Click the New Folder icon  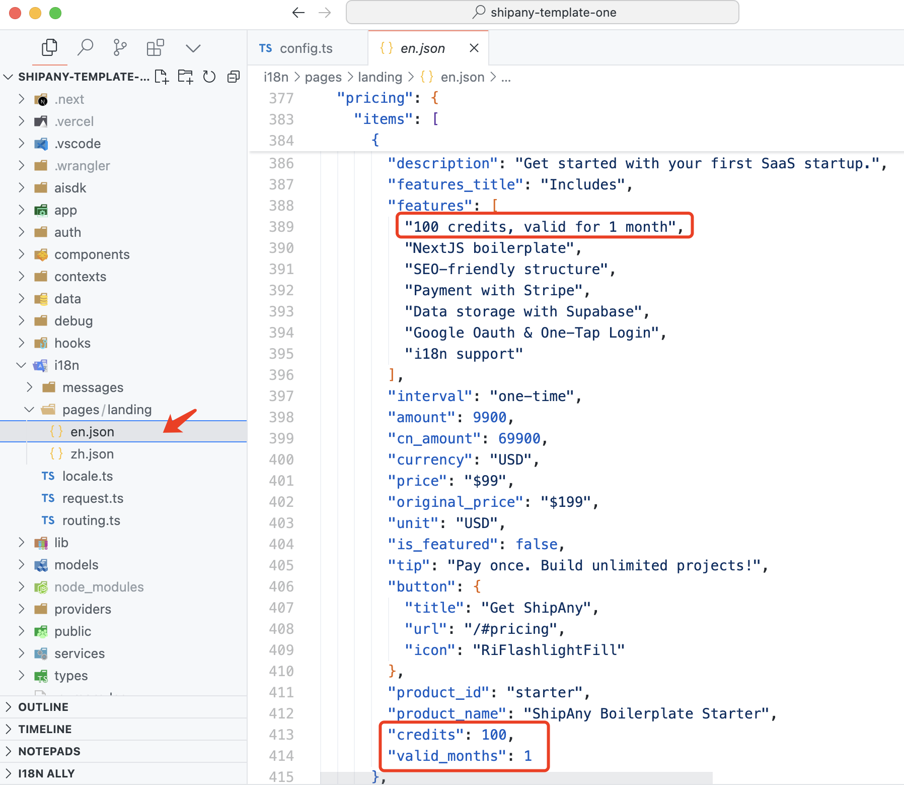pos(185,77)
